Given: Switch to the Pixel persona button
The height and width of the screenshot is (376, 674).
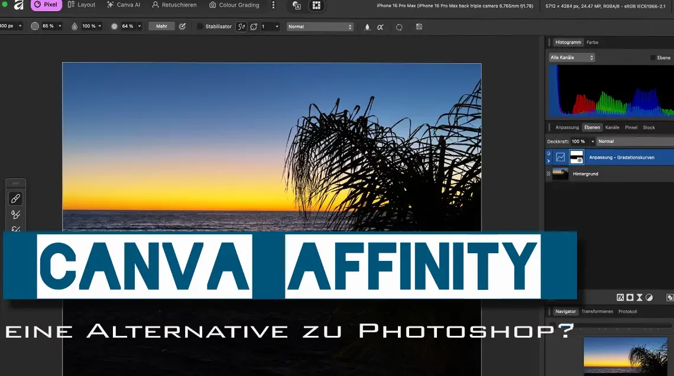Looking at the screenshot, I should pos(46,5).
